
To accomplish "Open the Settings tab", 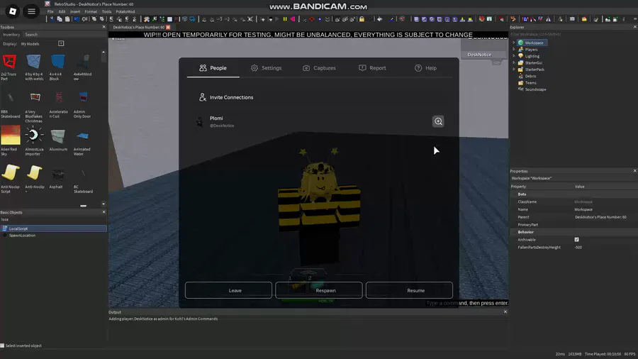I will pos(266,68).
